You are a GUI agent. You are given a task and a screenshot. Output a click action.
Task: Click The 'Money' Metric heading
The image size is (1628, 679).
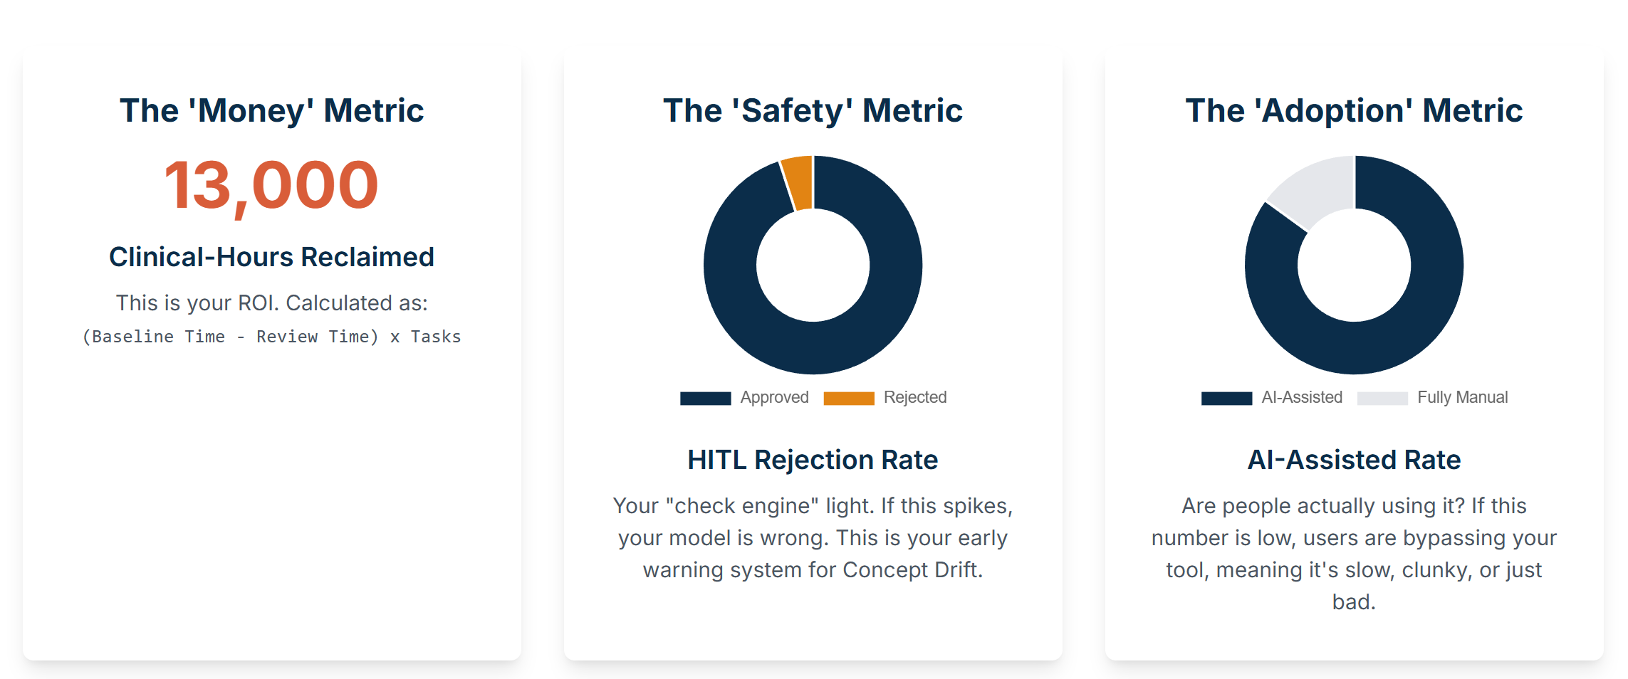point(271,110)
